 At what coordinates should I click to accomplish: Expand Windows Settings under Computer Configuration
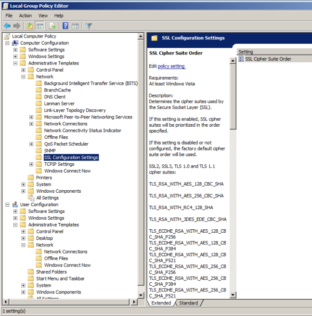15,56
